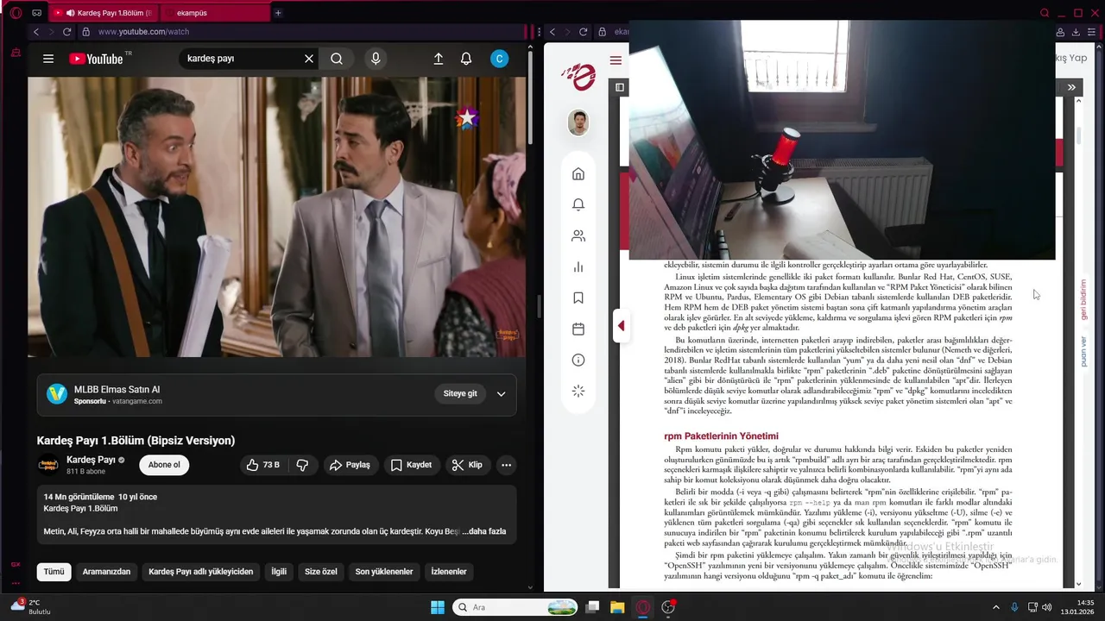The image size is (1105, 621).
Task: Select the İzlenenler filter chip
Action: [449, 572]
